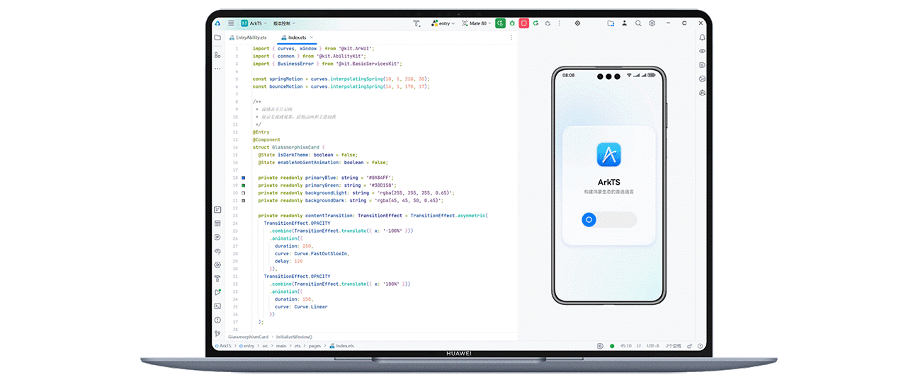The image size is (918, 382).
Task: Click the blue color swatch beside primaryBlue
Action: coord(244,178)
